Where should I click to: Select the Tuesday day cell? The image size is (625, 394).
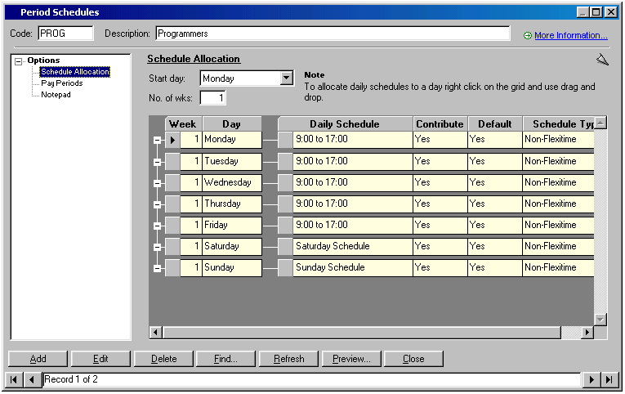tap(232, 162)
